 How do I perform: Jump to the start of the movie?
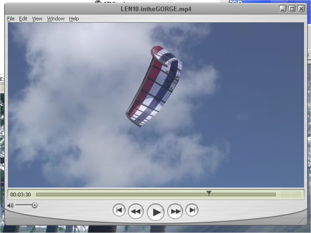pos(119,210)
